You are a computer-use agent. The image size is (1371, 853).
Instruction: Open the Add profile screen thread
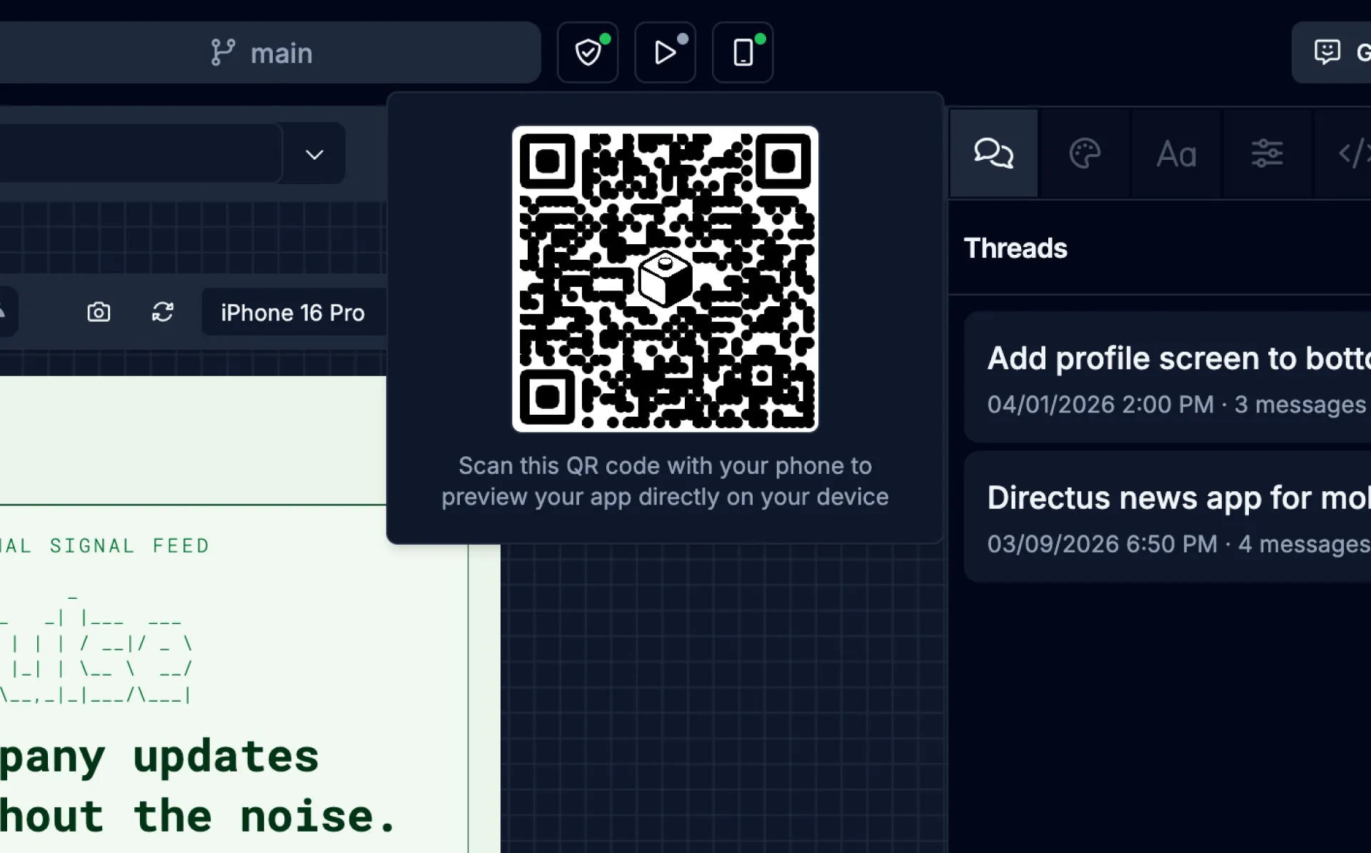click(1167, 377)
